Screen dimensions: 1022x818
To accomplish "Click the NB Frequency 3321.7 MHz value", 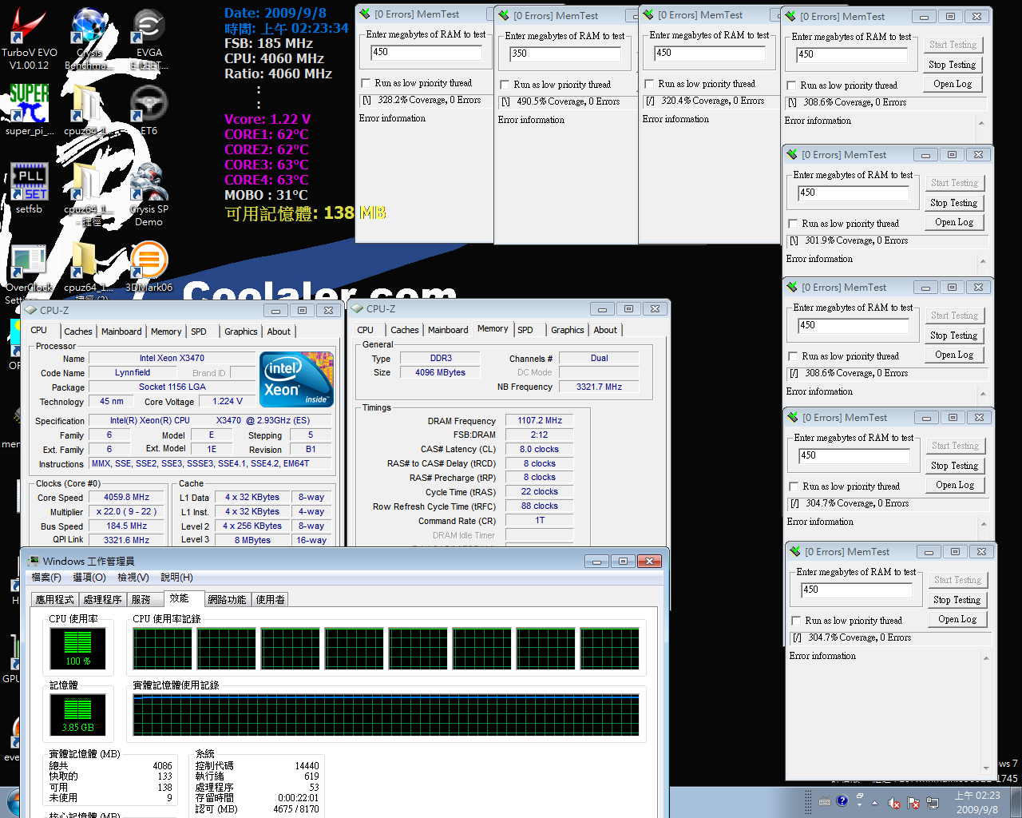I will tap(599, 387).
